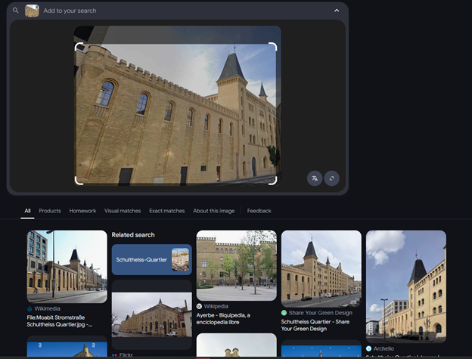Open the About this image tab
Viewport: 472px width, 359px height.
(x=214, y=211)
